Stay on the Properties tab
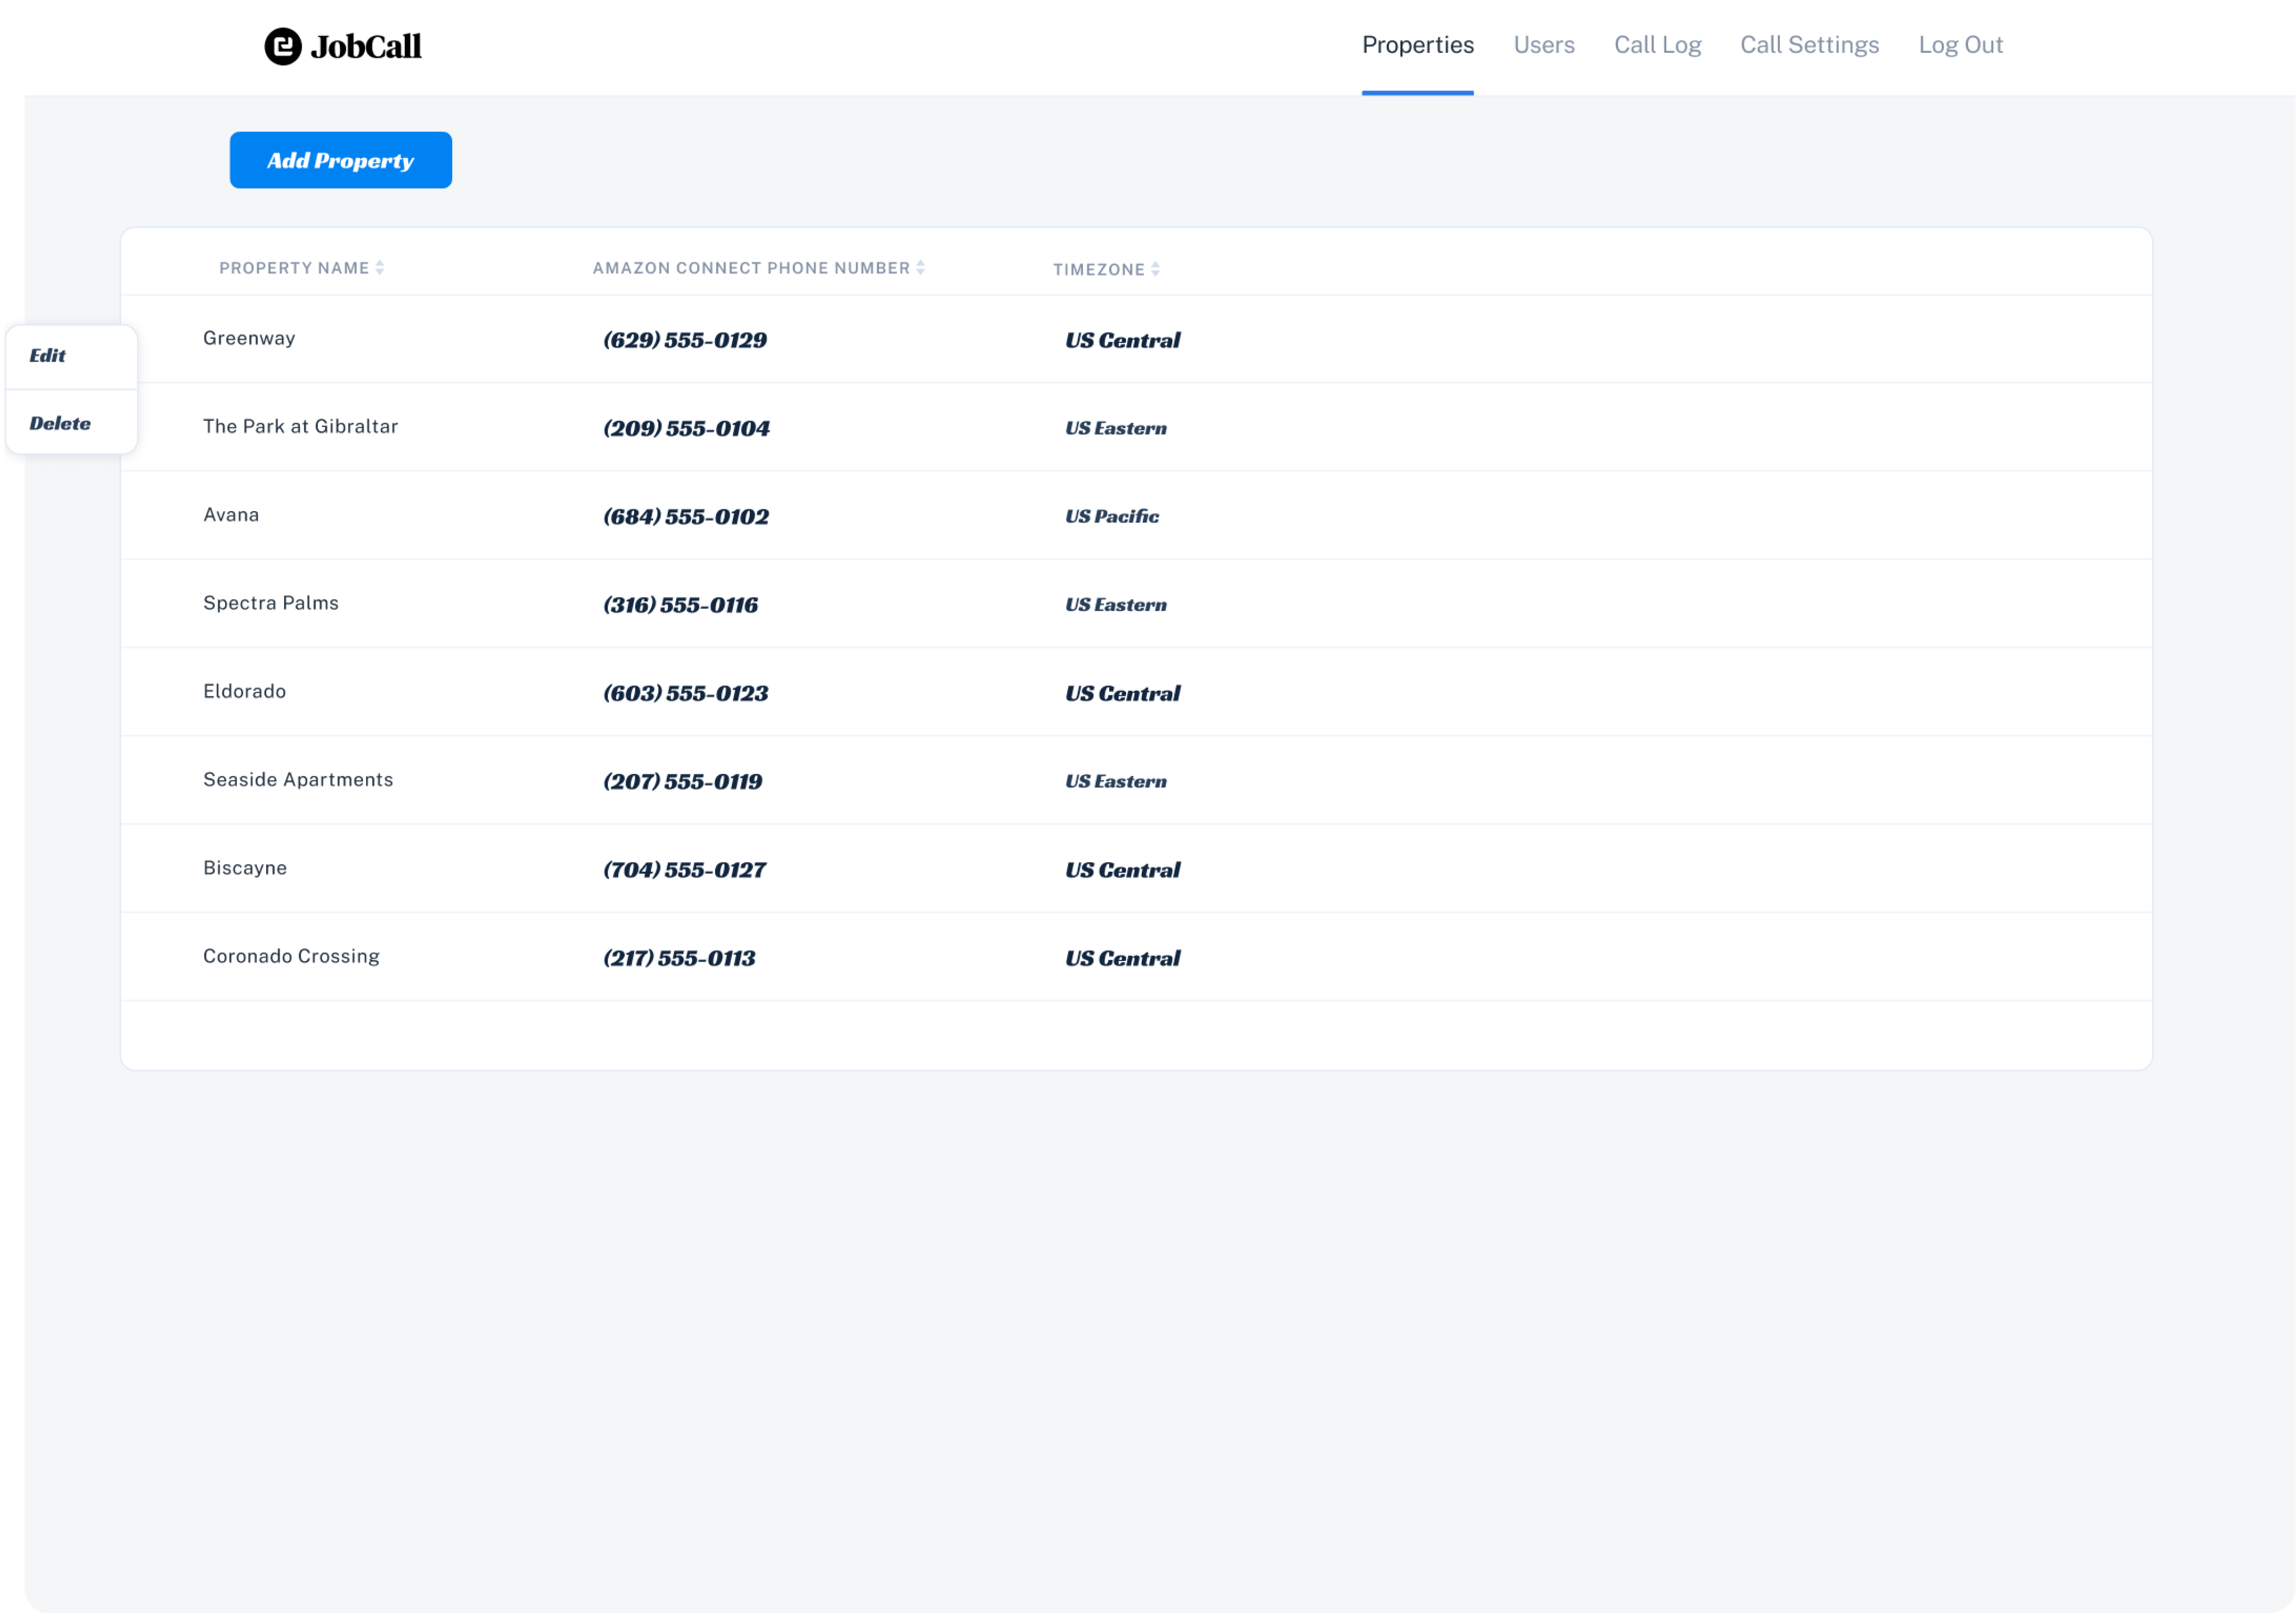Viewport: 2296px width, 1613px height. tap(1417, 45)
